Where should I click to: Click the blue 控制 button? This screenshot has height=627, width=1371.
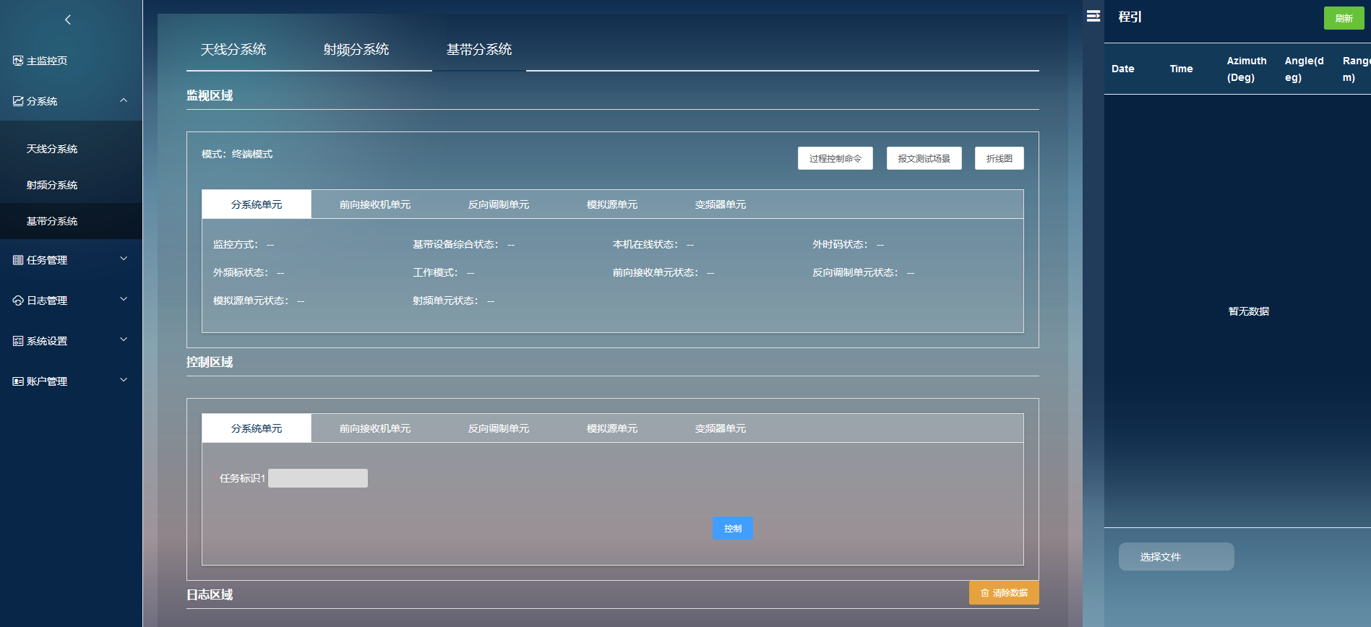coord(733,528)
